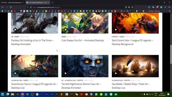Launch Premiere Pro from the taskbar
This screenshot has width=172, height=97.
click(x=42, y=94)
